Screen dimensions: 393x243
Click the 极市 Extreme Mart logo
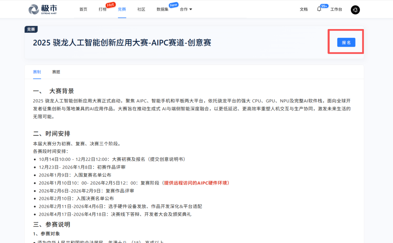coord(43,9)
